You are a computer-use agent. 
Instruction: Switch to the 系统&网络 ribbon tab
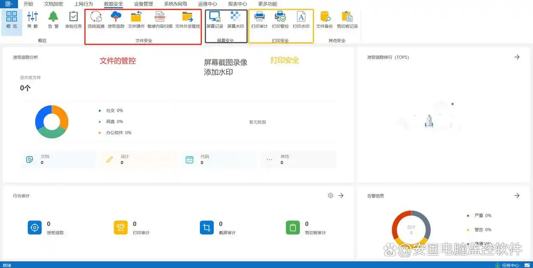pyautogui.click(x=176, y=4)
